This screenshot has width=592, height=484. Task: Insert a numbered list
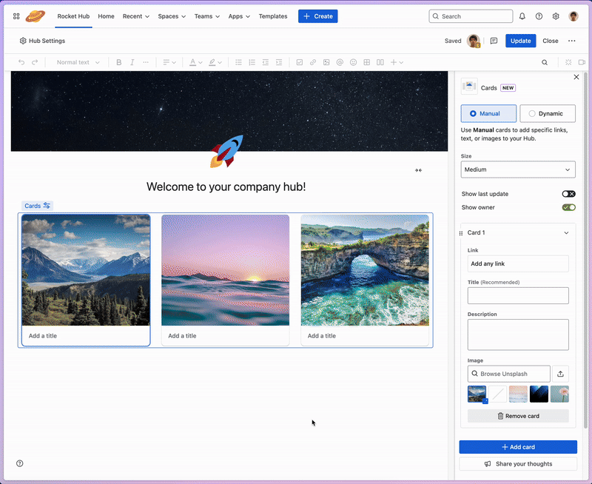tap(252, 62)
